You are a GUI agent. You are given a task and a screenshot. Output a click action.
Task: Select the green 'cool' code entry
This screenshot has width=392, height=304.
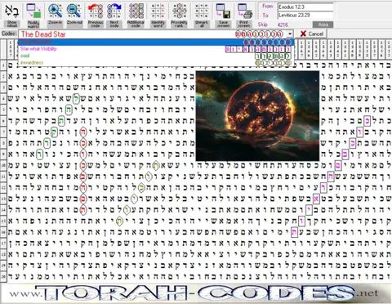pos(156,56)
